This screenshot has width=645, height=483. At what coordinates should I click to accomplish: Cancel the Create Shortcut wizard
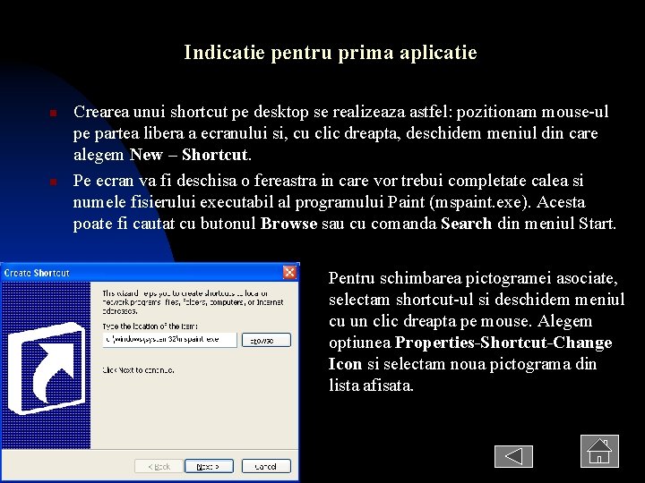tap(266, 466)
